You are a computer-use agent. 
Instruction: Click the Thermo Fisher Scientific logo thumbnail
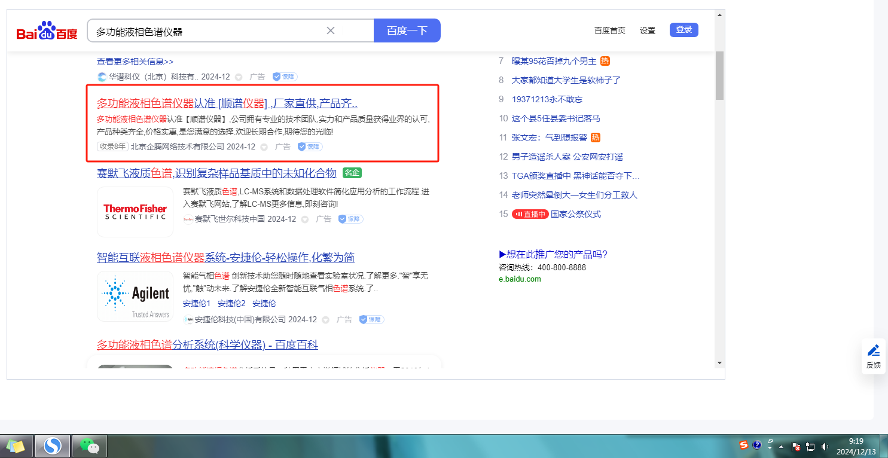[x=135, y=212]
